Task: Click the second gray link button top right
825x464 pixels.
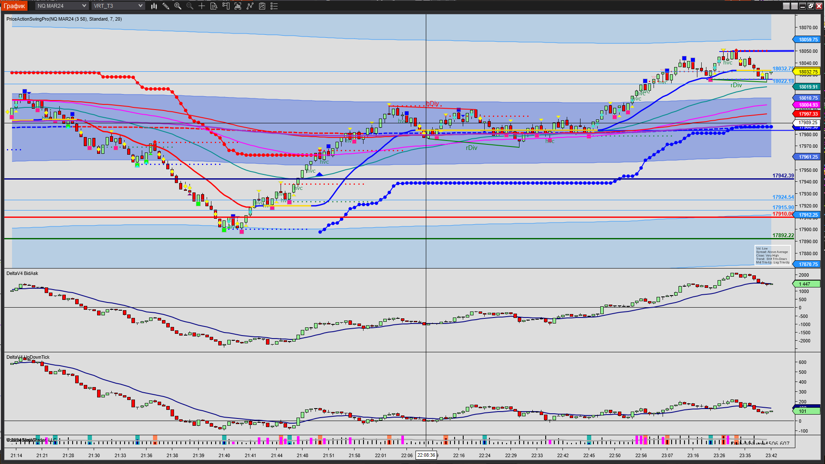Action: click(x=794, y=6)
